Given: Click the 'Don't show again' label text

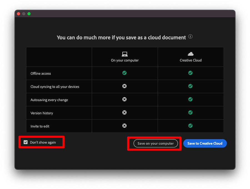Looking at the screenshot, I should (43, 142).
